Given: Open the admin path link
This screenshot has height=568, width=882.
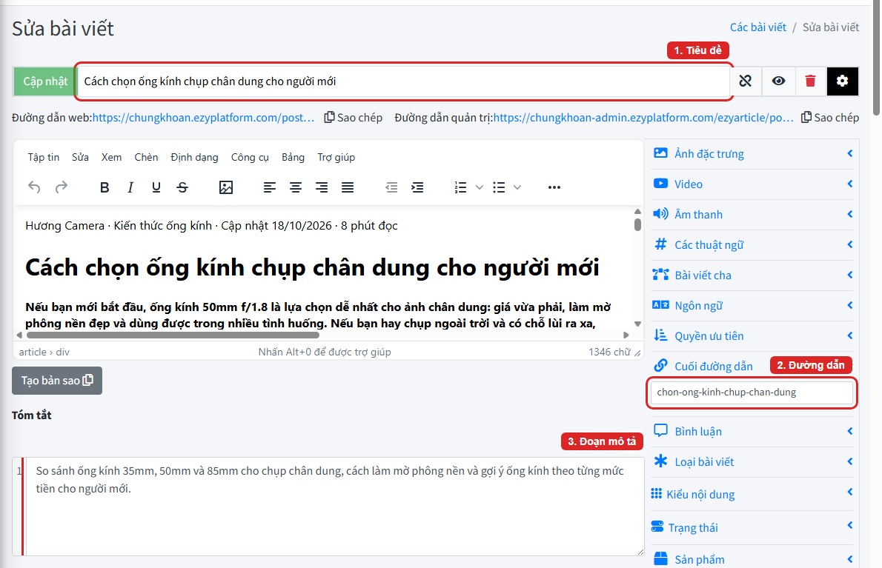Looking at the screenshot, I should [643, 118].
